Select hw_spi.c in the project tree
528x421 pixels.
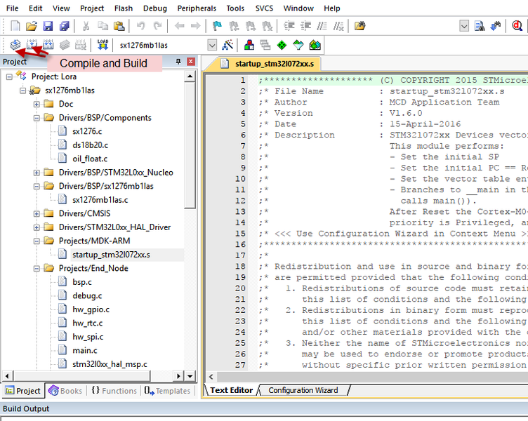(x=88, y=337)
